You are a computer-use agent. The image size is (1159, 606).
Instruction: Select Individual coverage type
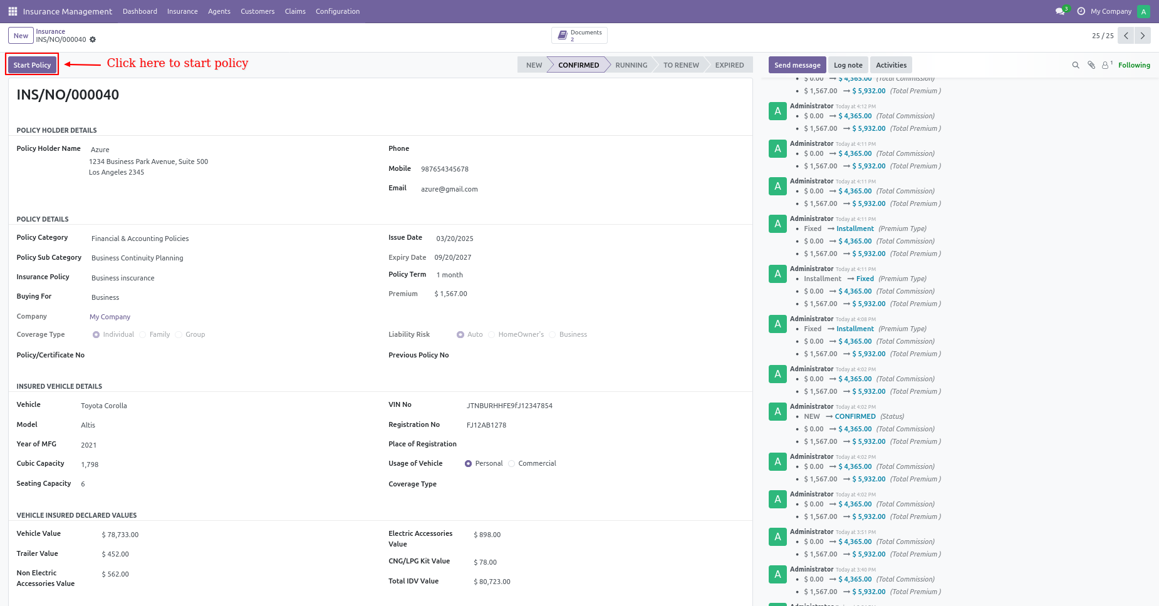click(x=96, y=335)
